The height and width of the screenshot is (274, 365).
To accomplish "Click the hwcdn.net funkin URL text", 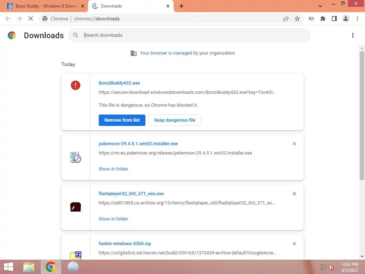I will (x=187, y=253).
